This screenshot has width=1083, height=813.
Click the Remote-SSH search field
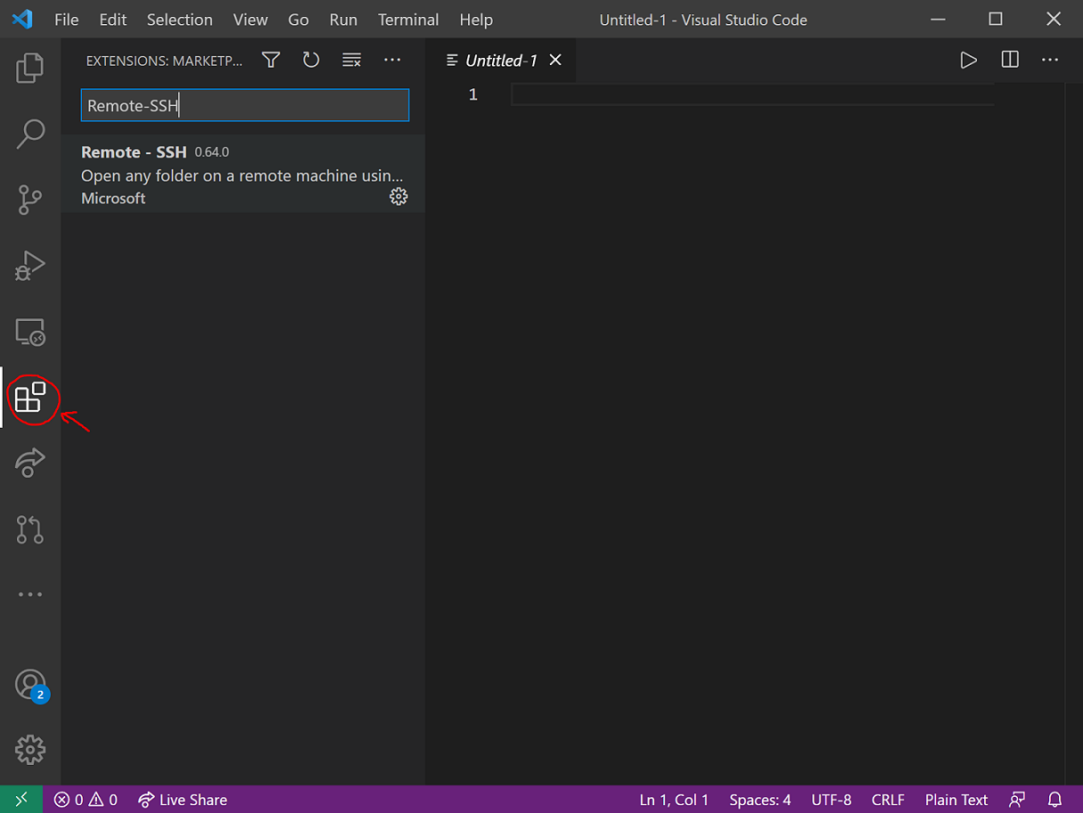click(x=245, y=105)
